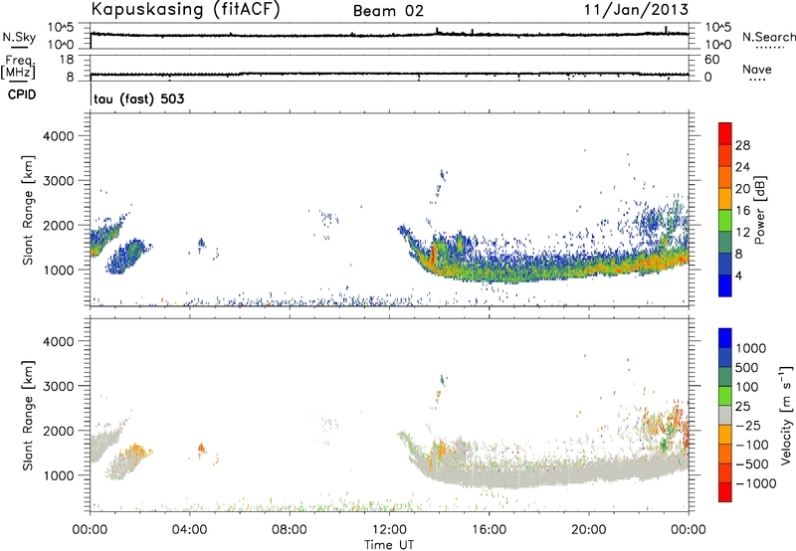Click the '3000' tick on the Velocity panel axis
796x551 pixels.
click(x=58, y=386)
